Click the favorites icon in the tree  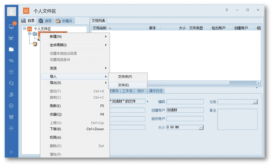point(35,44)
